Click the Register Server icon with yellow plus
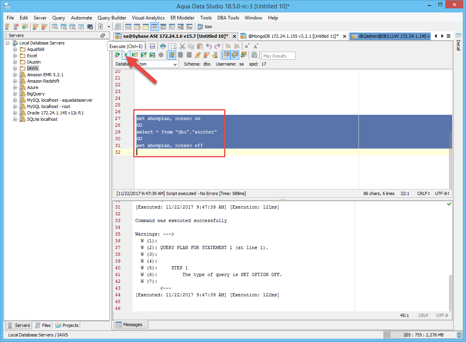This screenshot has width=466, height=342. point(8,27)
